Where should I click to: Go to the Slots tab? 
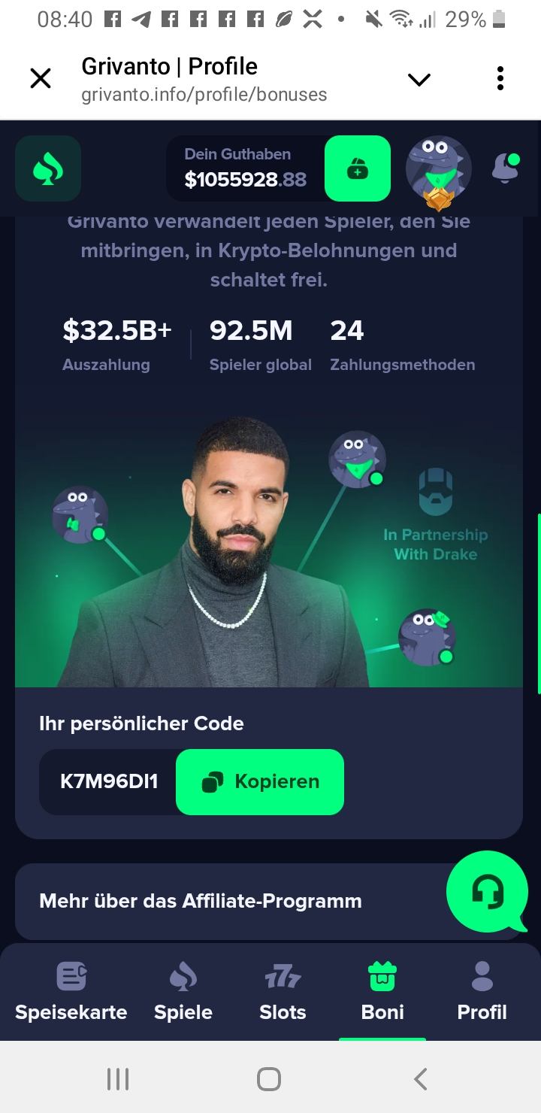point(283,991)
